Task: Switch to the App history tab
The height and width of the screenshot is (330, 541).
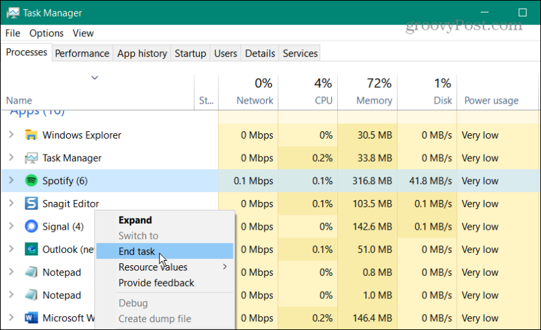Action: point(142,53)
